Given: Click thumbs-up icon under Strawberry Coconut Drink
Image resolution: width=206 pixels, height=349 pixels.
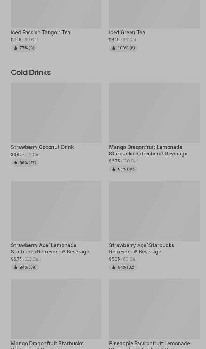Looking at the screenshot, I should point(15,163).
